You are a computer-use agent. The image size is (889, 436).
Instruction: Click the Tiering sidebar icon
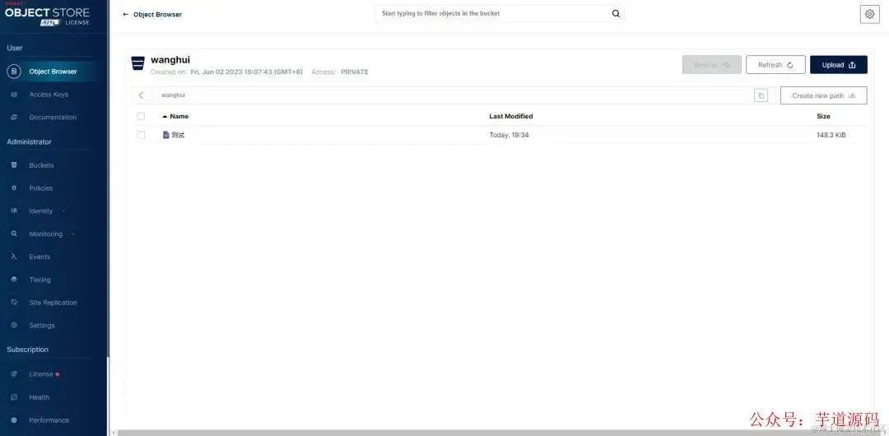14,280
